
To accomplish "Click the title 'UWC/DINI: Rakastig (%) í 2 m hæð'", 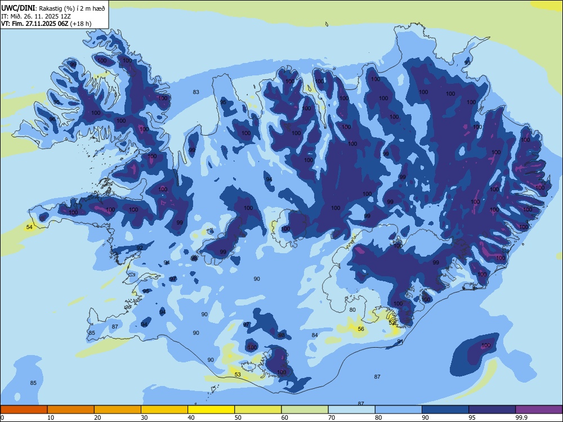I will (x=53, y=8).
